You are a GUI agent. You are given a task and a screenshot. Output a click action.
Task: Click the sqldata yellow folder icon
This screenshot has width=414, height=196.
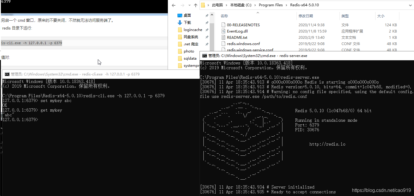(x=180, y=58)
